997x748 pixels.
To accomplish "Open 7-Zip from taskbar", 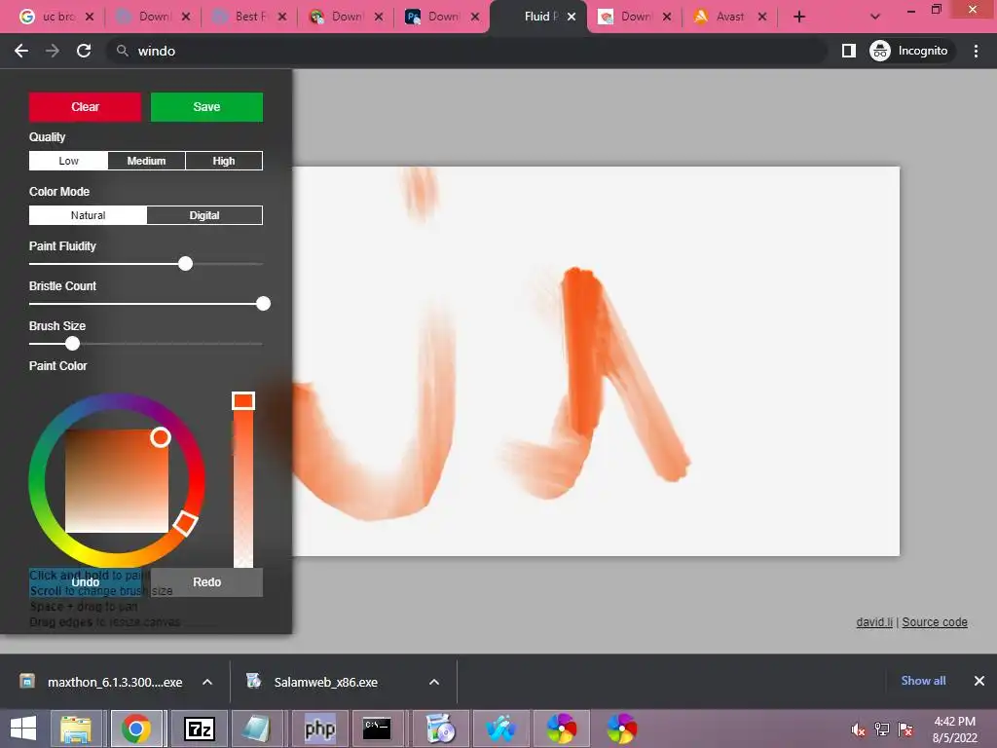I will (x=199, y=729).
